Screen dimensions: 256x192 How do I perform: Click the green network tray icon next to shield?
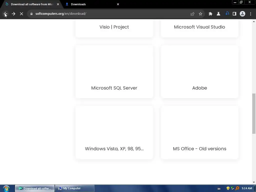[x=233, y=188]
